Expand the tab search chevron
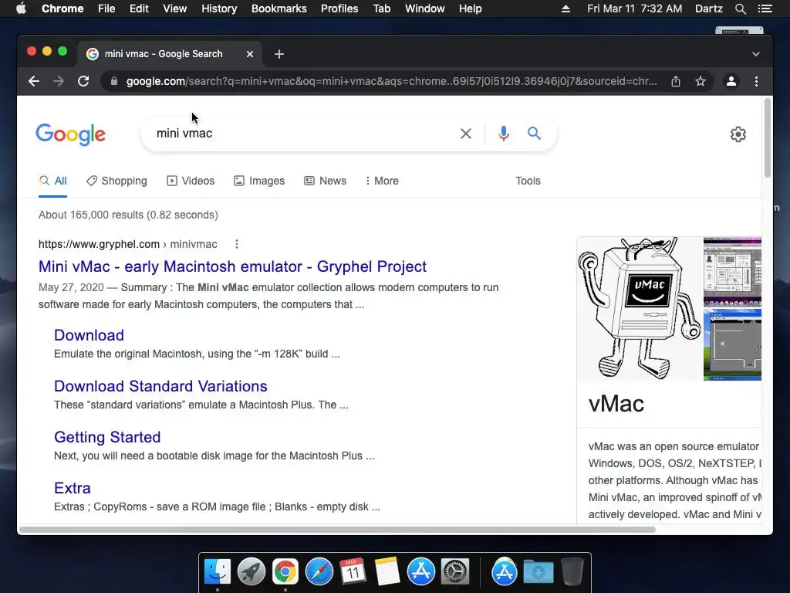 (756, 54)
